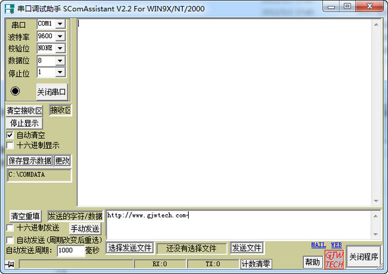This screenshot has height=274, width=388.
Task: Click the 选择发送文件 button
Action: [130, 248]
